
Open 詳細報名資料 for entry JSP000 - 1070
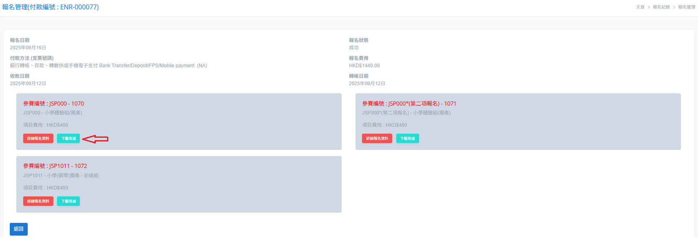point(38,139)
